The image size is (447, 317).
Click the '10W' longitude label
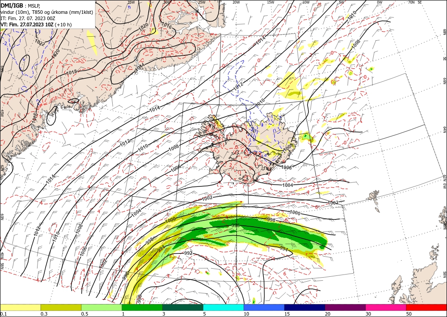306,2
